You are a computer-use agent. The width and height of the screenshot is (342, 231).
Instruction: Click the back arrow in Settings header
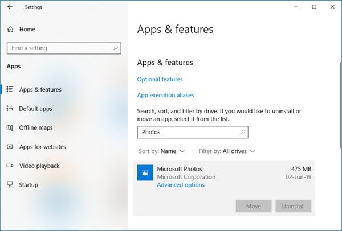coord(10,7)
